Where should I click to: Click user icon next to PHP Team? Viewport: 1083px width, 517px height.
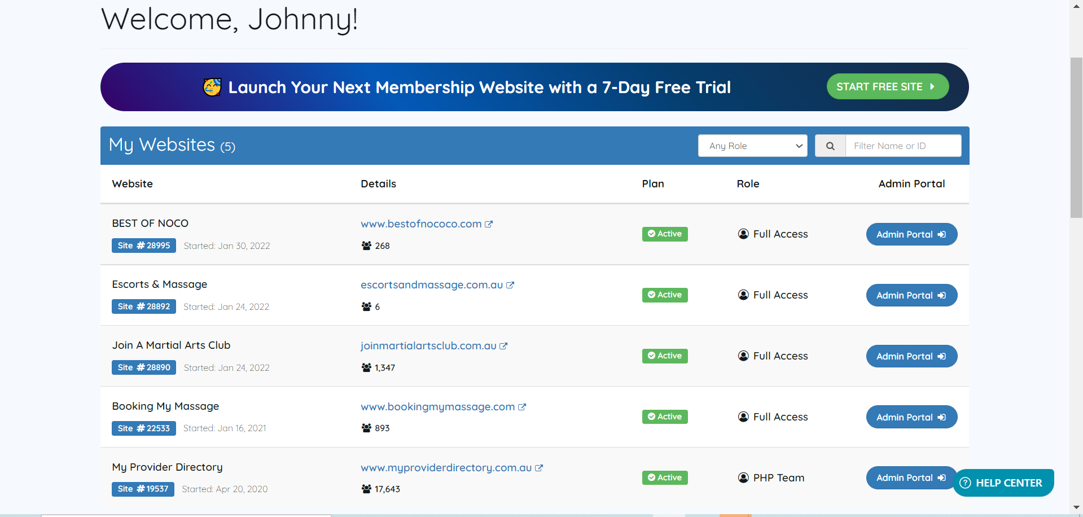coord(743,477)
